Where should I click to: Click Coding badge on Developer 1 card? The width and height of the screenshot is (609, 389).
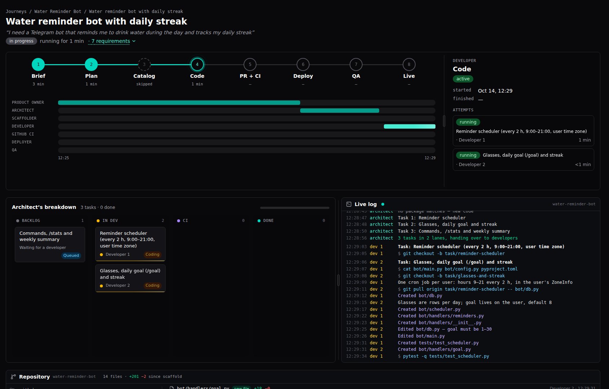pyautogui.click(x=152, y=254)
